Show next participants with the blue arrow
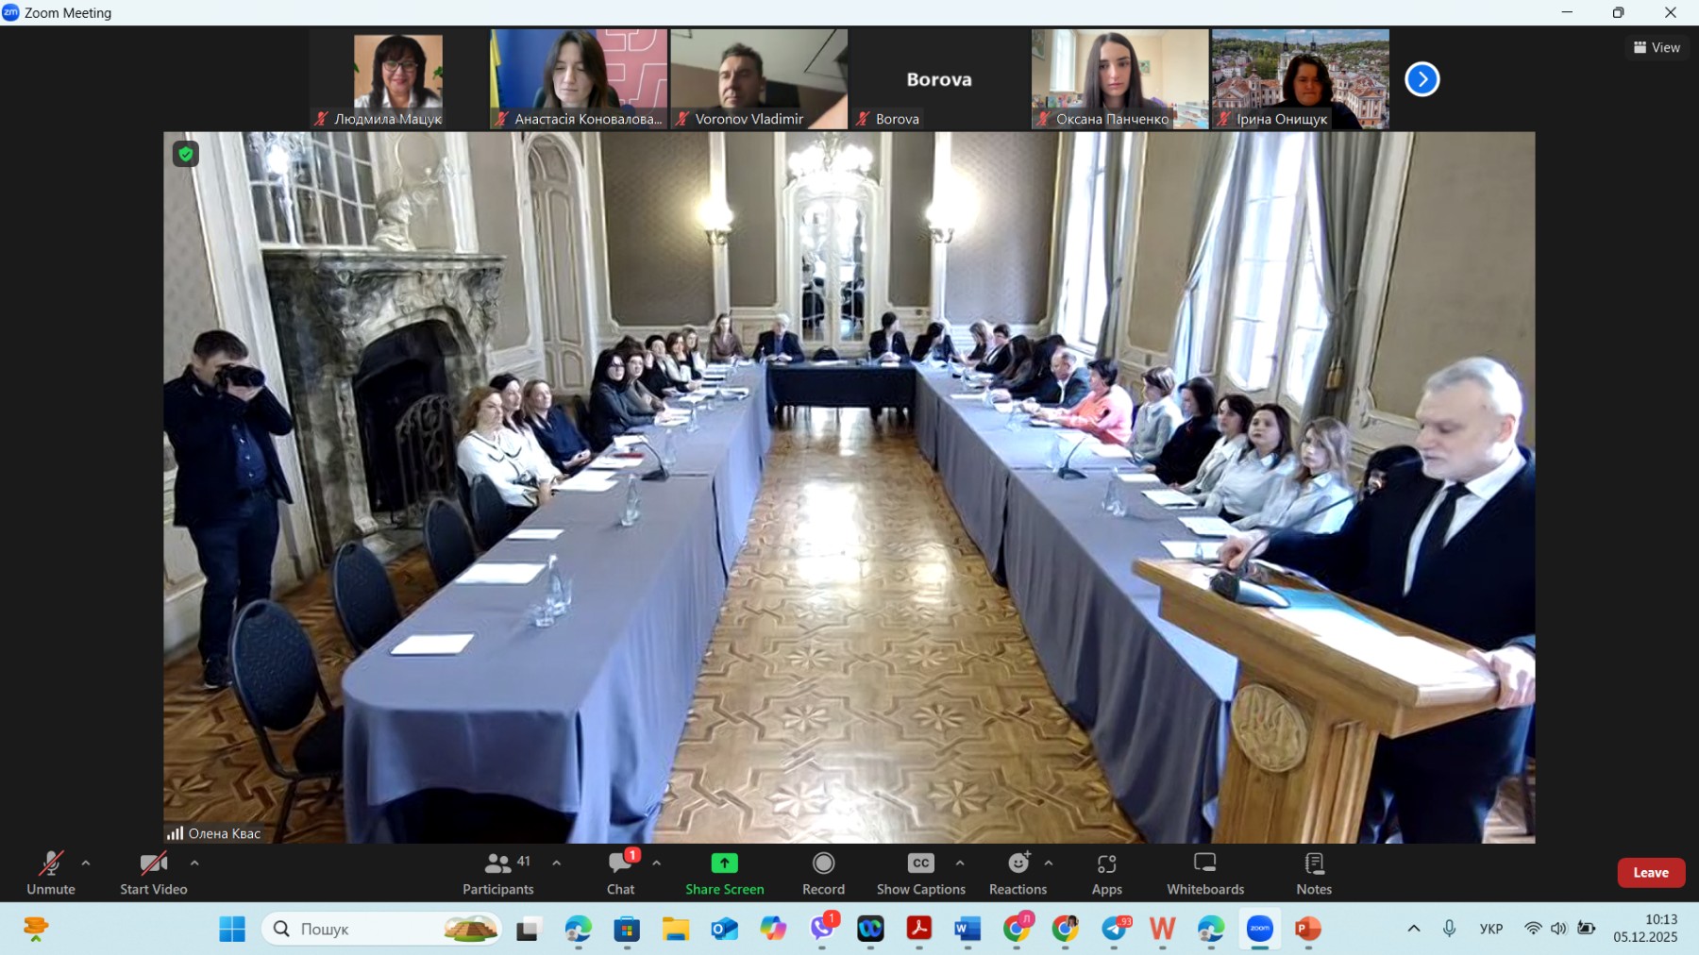 pos(1421,79)
